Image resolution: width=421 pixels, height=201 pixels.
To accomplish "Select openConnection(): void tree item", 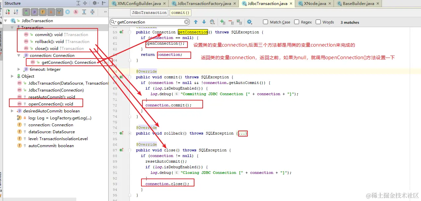I will click(51, 104).
